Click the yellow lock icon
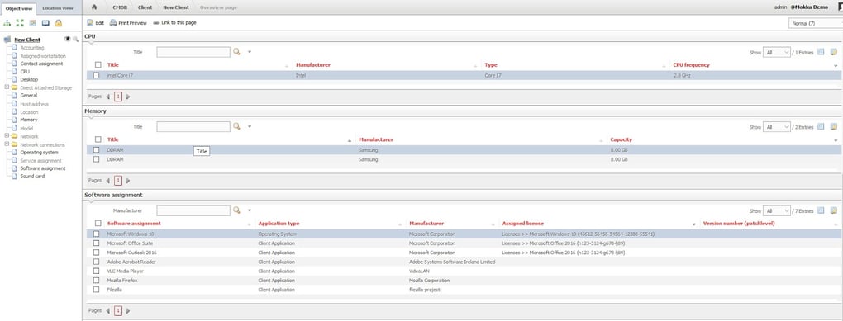Viewport: 843px width, 321px height. coord(59,23)
